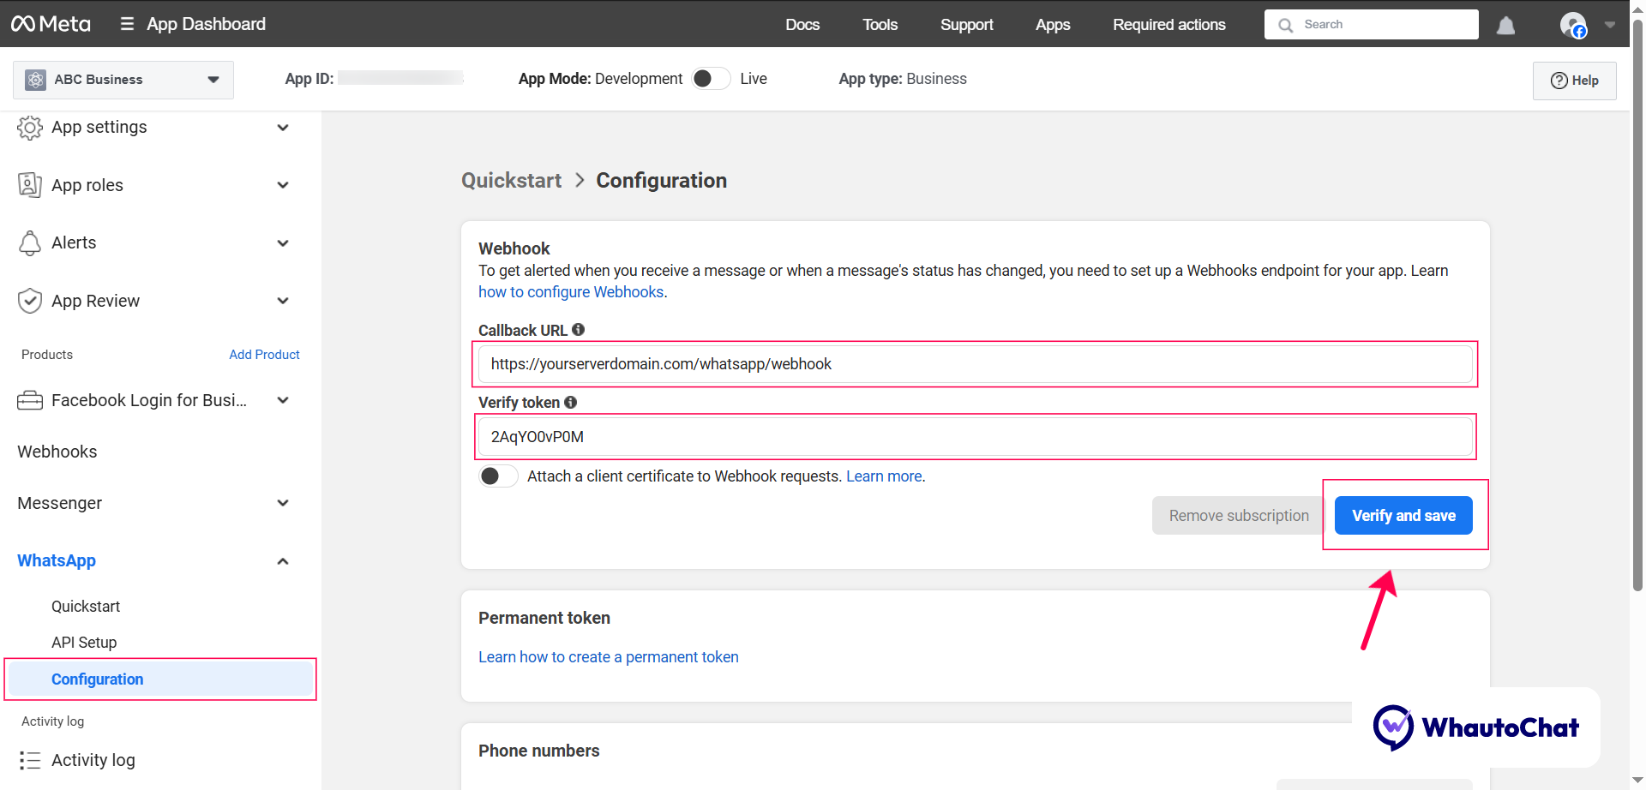Click the Verify and save button

click(1403, 515)
